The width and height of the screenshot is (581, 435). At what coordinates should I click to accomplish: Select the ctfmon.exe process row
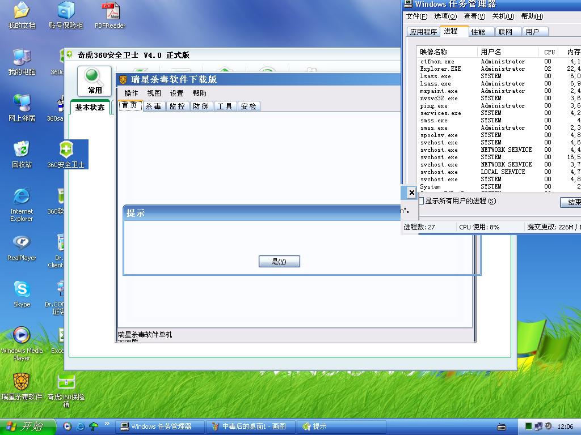(499, 61)
